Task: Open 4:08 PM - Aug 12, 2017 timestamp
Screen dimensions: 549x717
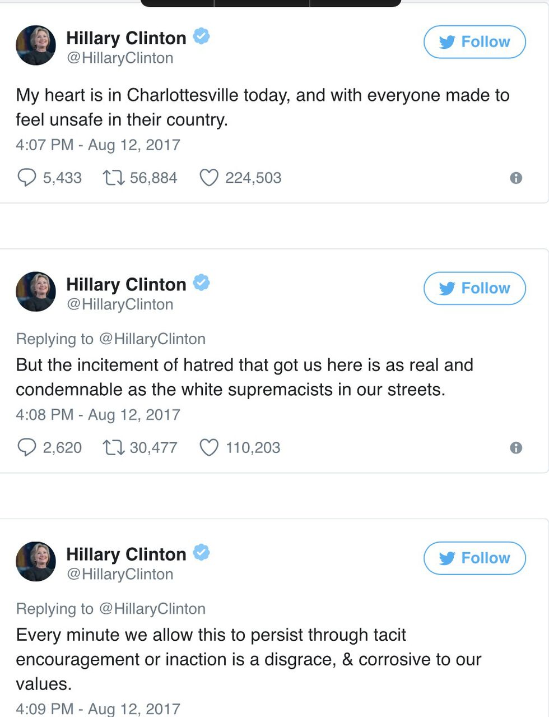Action: pyautogui.click(x=98, y=414)
